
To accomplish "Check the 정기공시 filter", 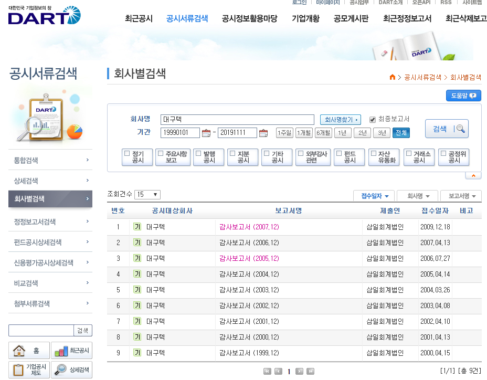I will [x=127, y=153].
